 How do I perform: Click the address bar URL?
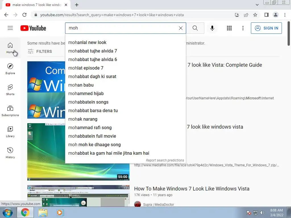(112, 15)
